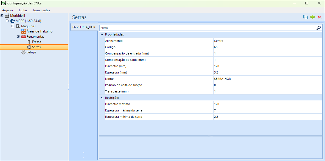Select Setups gear item
The image size is (325, 161).
[31, 52]
